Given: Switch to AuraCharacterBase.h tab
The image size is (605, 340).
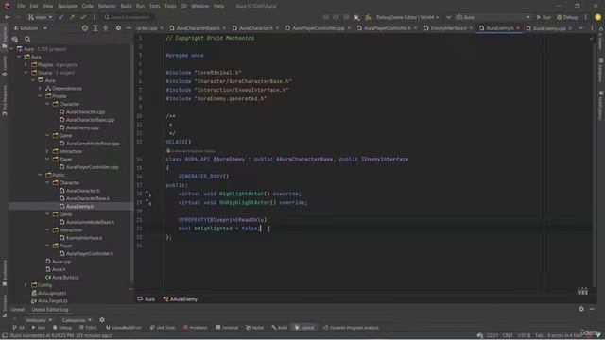Looking at the screenshot, I should (x=198, y=28).
